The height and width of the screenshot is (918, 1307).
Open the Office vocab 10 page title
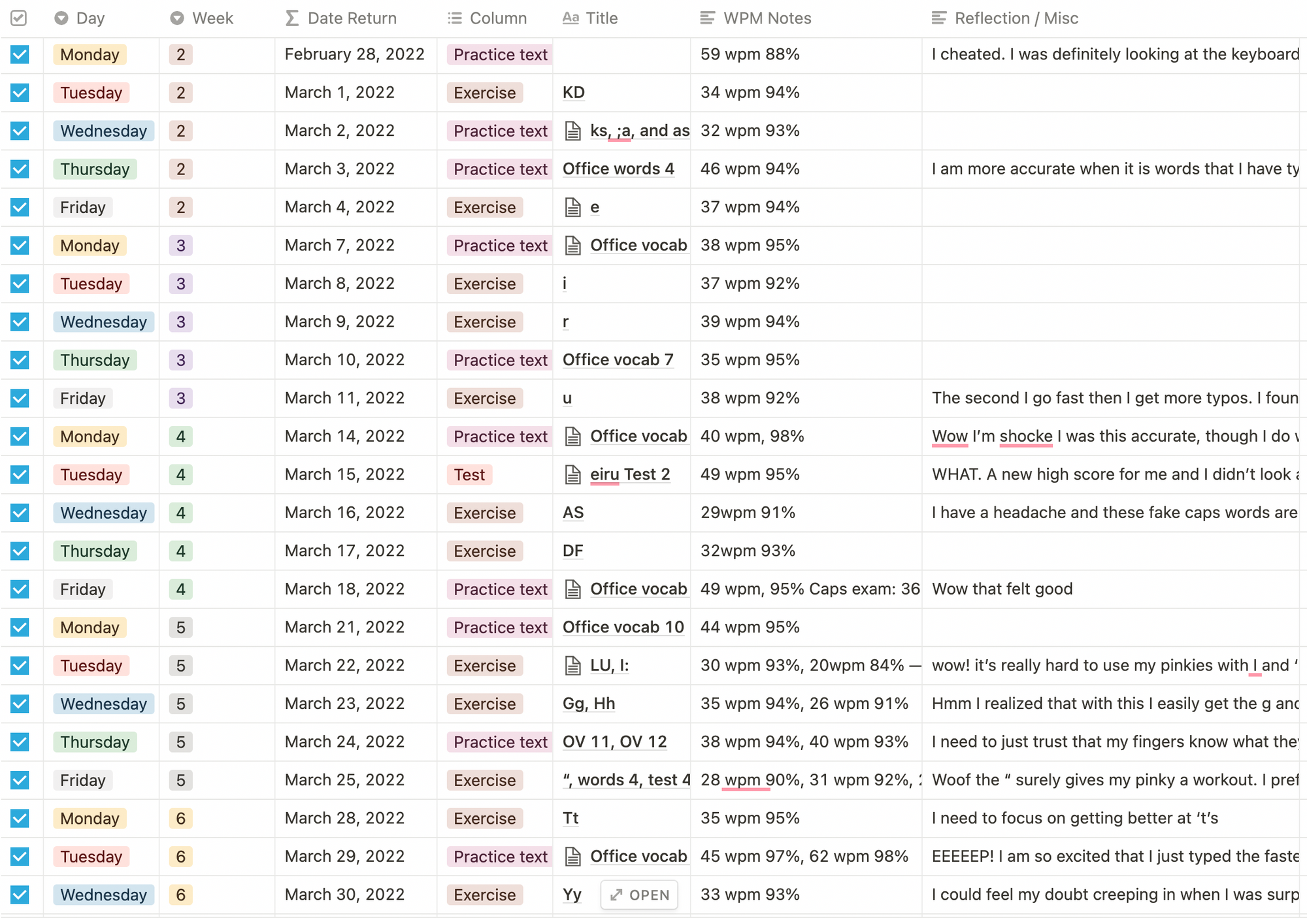tap(623, 627)
